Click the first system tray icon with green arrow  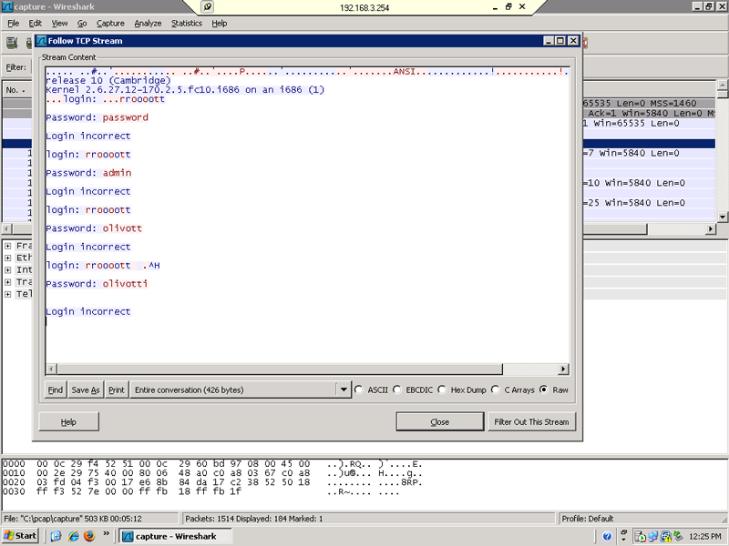641,537
